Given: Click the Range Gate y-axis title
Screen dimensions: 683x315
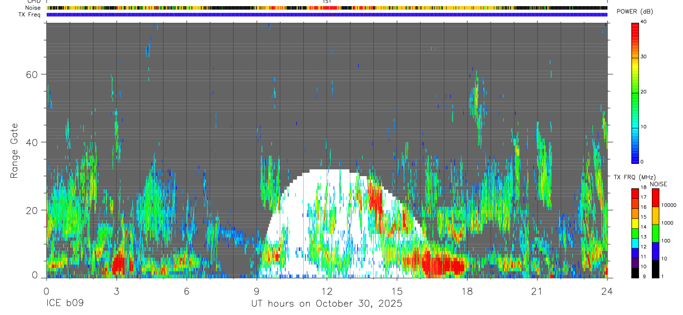Looking at the screenshot, I should [14, 152].
